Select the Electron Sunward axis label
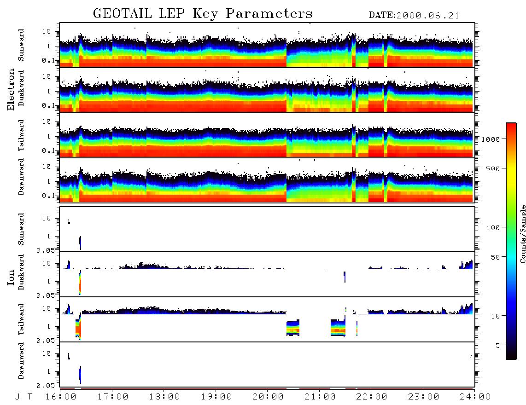Viewport: 526px width, 405px height. click(x=21, y=45)
